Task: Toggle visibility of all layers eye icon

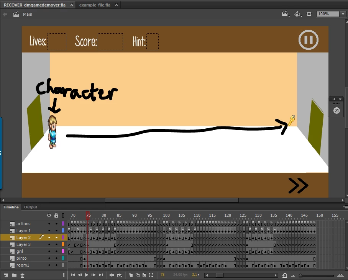Action: 49,215
